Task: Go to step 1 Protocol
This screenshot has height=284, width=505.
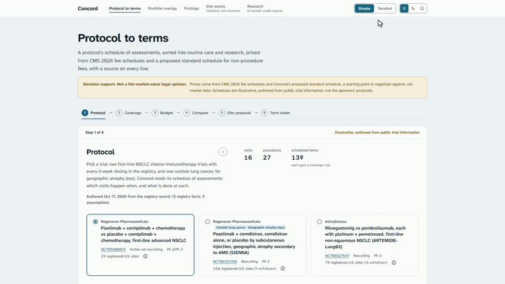Action: (x=93, y=113)
